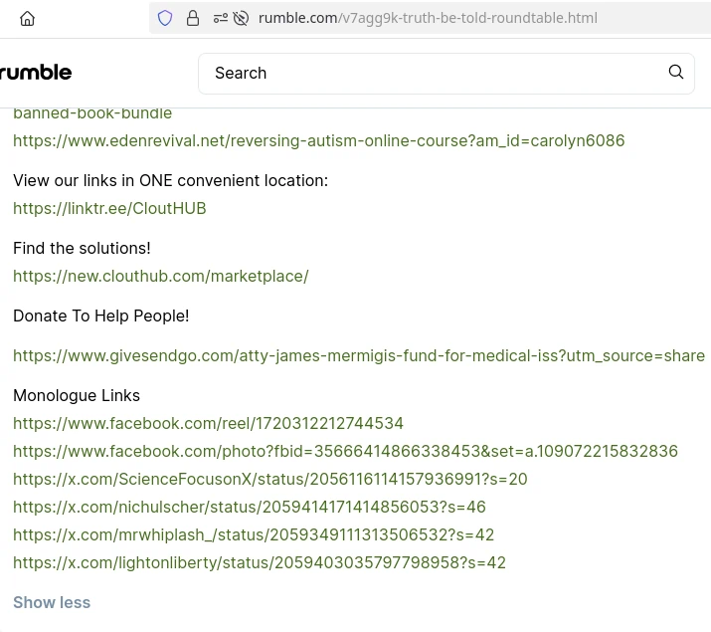Open the crossed-out eye icon in the address bar
Screen dimensions: 711x632
241,18
